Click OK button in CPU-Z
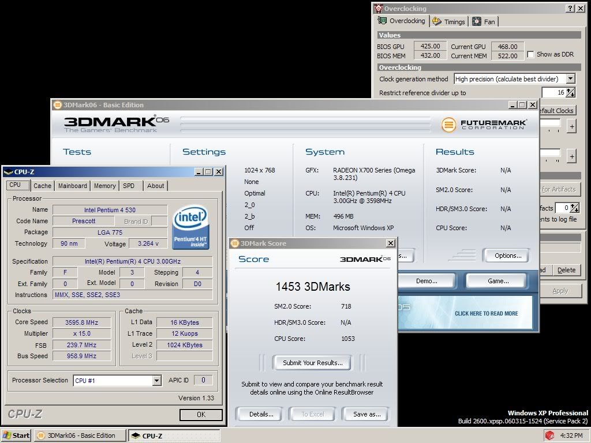 point(201,414)
